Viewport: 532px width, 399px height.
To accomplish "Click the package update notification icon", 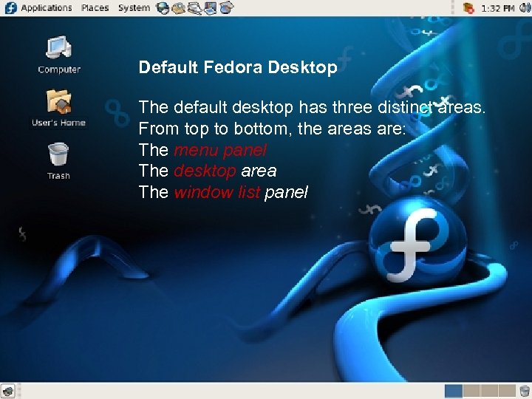I will (468, 8).
